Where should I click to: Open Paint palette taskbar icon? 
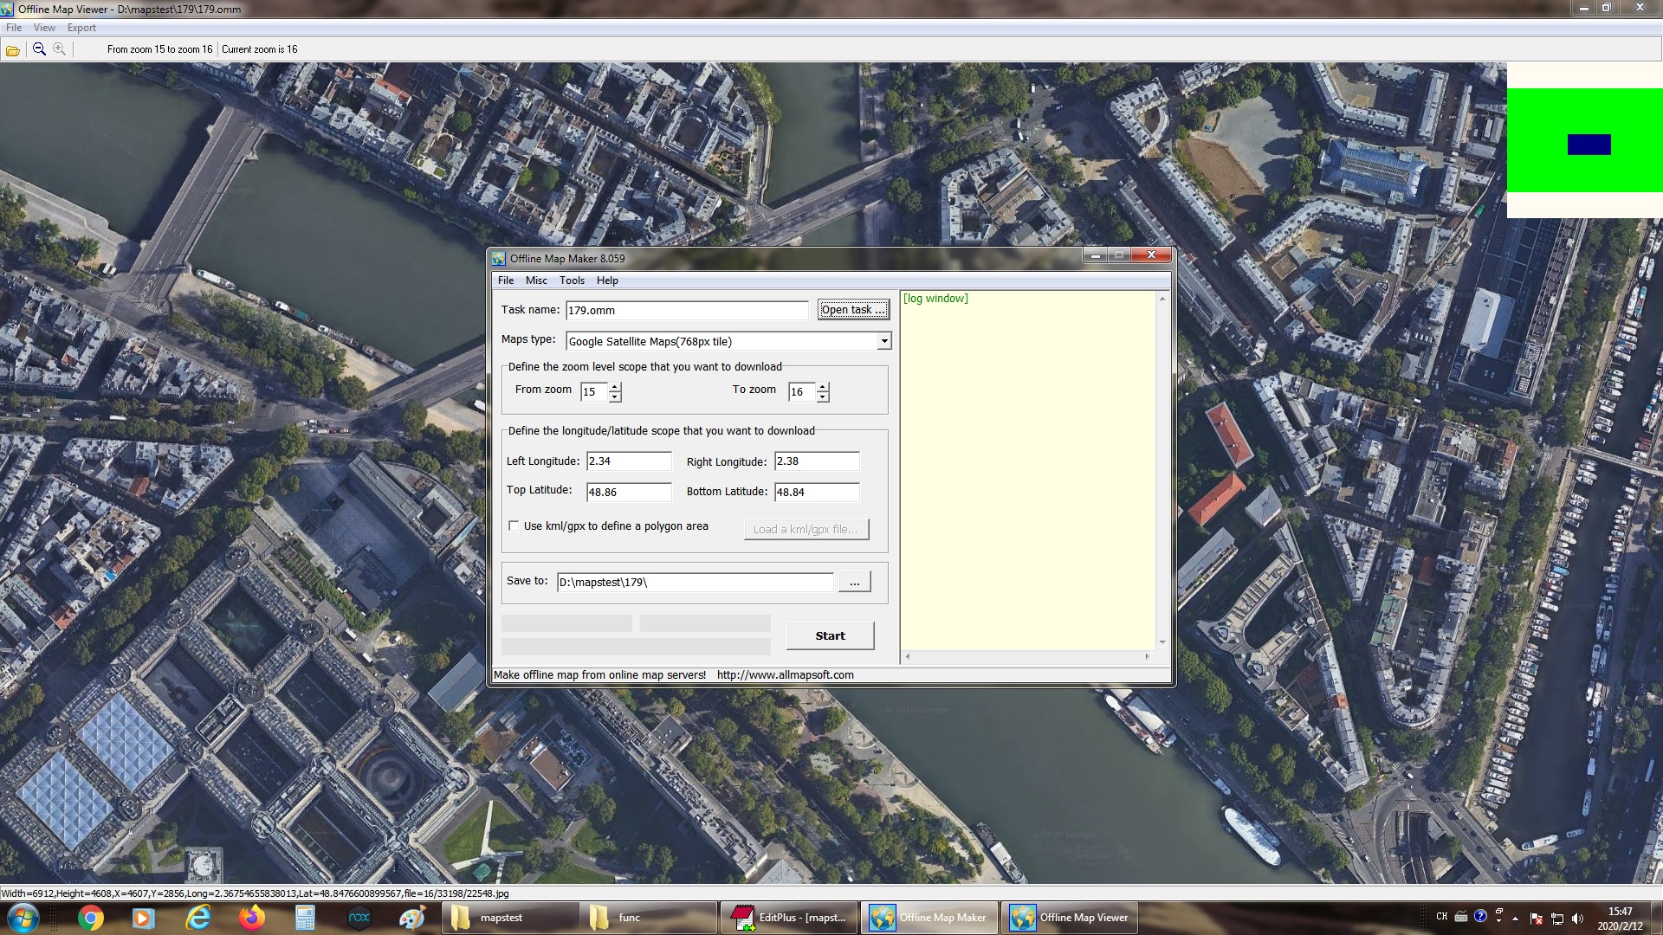coord(412,918)
